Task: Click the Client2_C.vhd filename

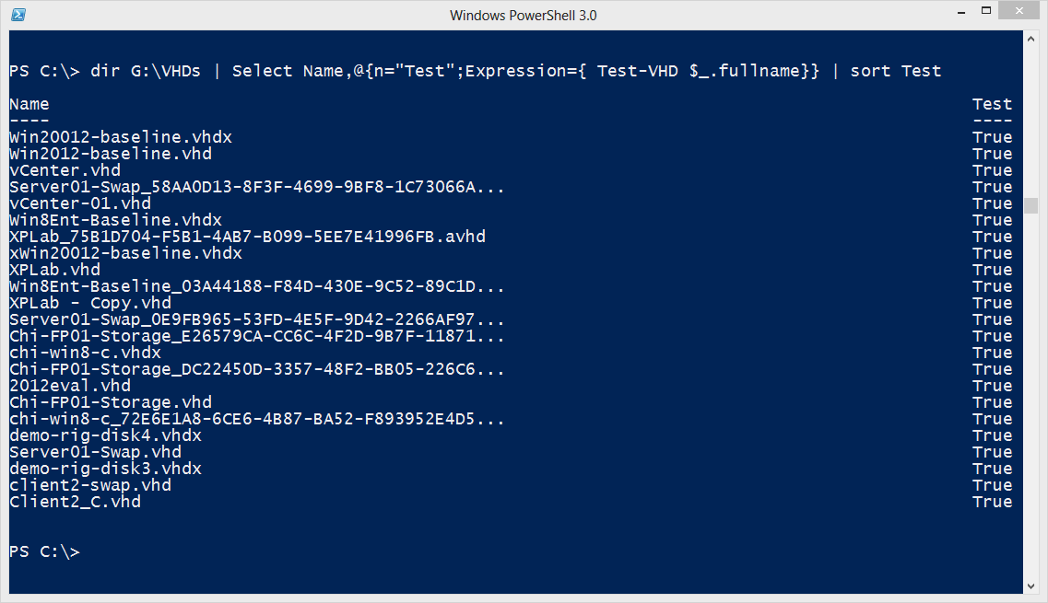Action: (x=75, y=502)
